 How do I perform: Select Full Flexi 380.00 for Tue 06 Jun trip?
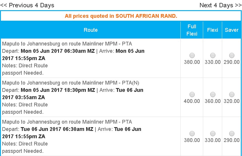(192, 134)
